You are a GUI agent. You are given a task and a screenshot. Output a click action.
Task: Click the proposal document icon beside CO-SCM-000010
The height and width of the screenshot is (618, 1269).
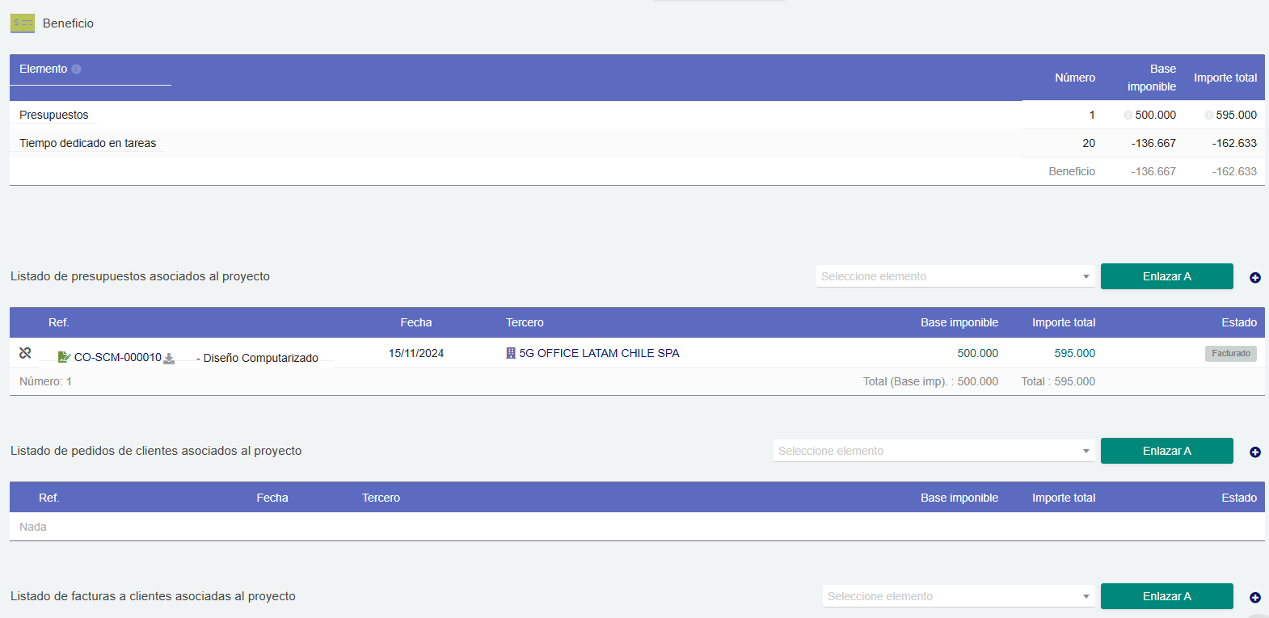(64, 357)
